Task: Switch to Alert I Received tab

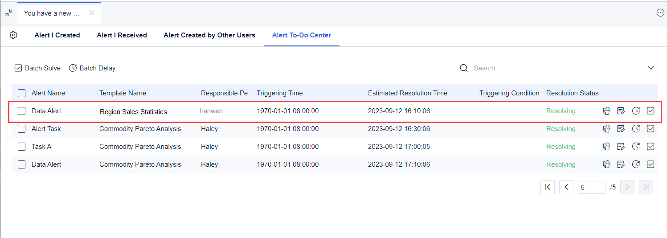Action: (x=122, y=35)
